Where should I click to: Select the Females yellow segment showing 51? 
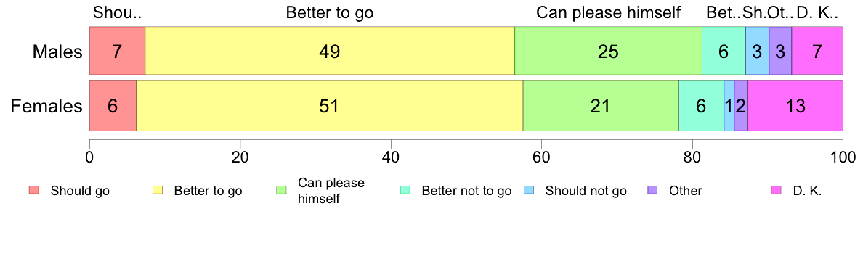coord(329,105)
